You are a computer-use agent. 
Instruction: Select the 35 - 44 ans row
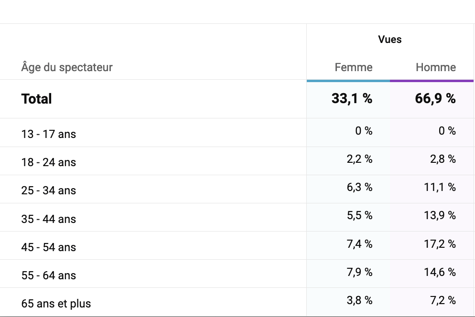[237, 217]
